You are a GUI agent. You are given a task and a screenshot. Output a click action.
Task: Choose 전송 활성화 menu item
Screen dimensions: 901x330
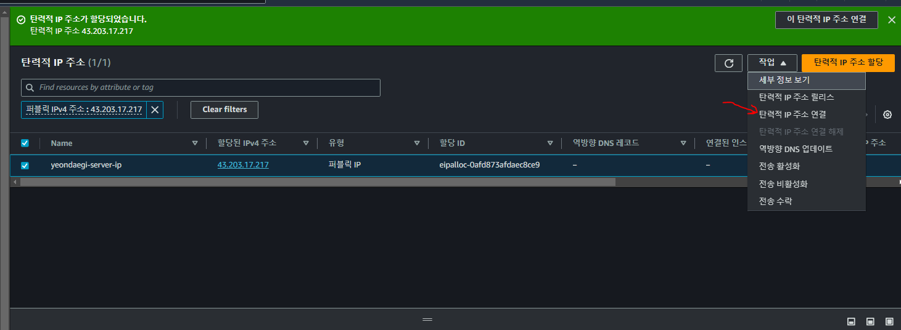(807, 166)
